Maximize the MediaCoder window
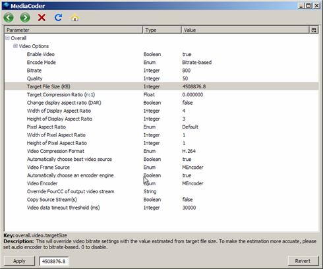 [308, 6]
